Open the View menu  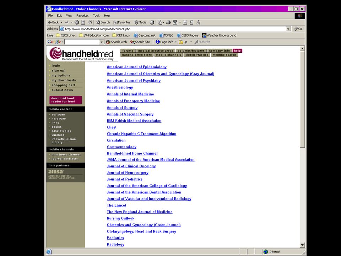69,16
